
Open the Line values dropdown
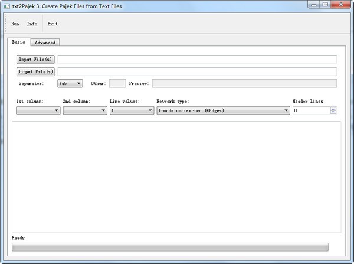pos(132,110)
